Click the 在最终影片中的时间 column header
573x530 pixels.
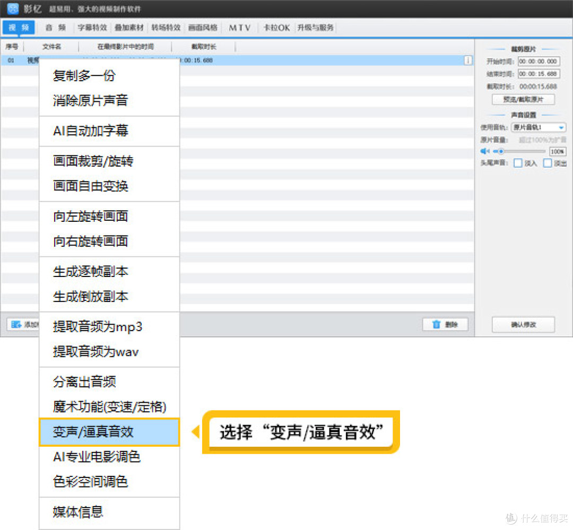(x=125, y=46)
